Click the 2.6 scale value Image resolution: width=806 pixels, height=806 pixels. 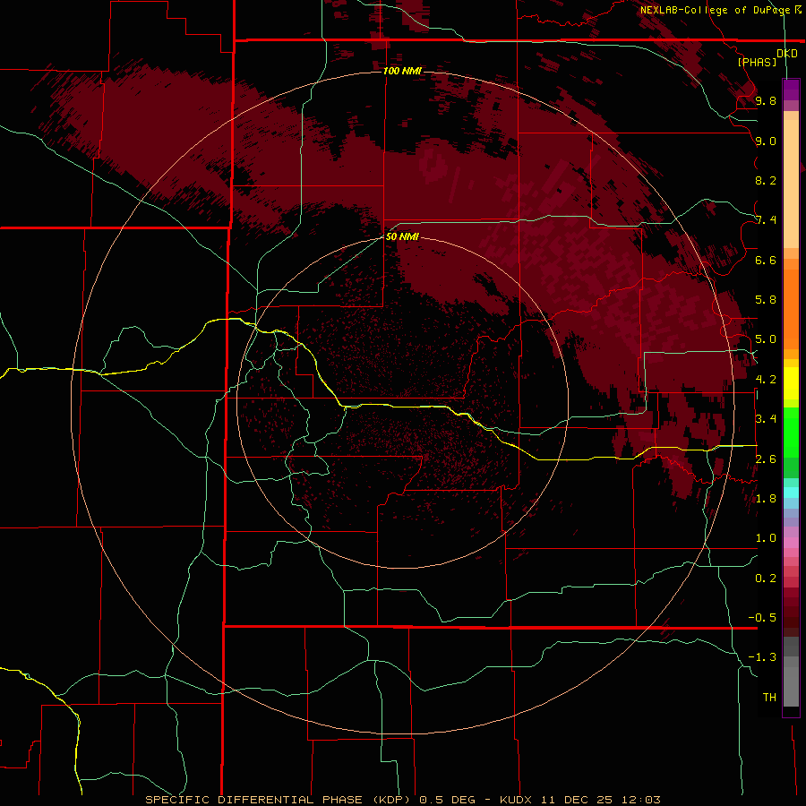tap(766, 459)
